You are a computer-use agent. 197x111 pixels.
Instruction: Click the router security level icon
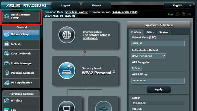pos(67,71)
